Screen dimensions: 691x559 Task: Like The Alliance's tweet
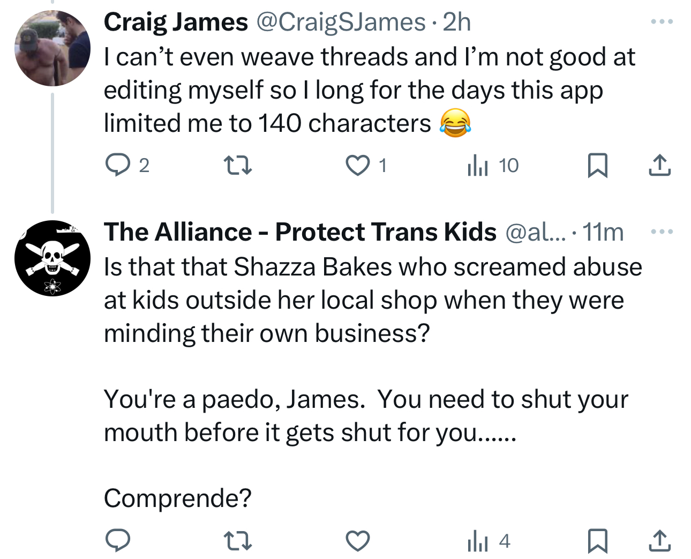coord(357,540)
